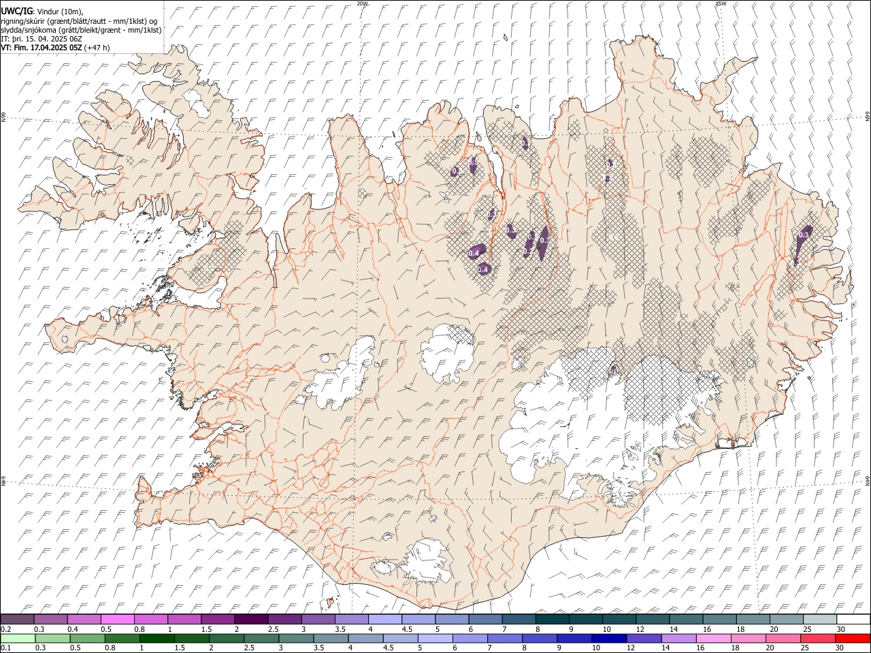Select the bright red bottom-row swatch after 30
This screenshot has width=871, height=653.
tap(853, 638)
